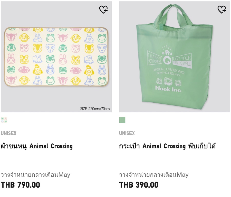
Task: Open the กระเป๋า Animal Crossing พับเก็บได้ title
Action: click(x=167, y=146)
